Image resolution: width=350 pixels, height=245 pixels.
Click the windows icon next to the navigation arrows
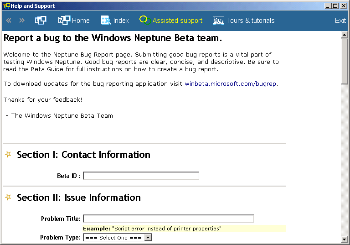point(41,21)
